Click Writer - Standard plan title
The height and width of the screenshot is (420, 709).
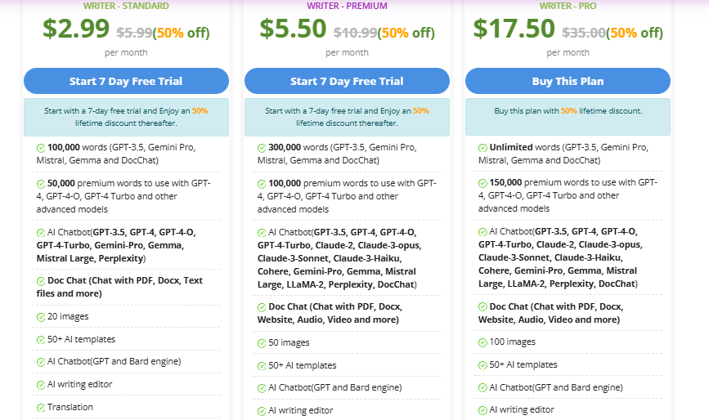tap(126, 6)
